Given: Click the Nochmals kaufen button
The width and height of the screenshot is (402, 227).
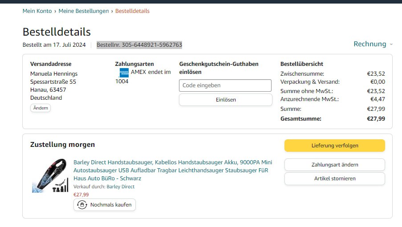Looking at the screenshot, I should tap(105, 205).
